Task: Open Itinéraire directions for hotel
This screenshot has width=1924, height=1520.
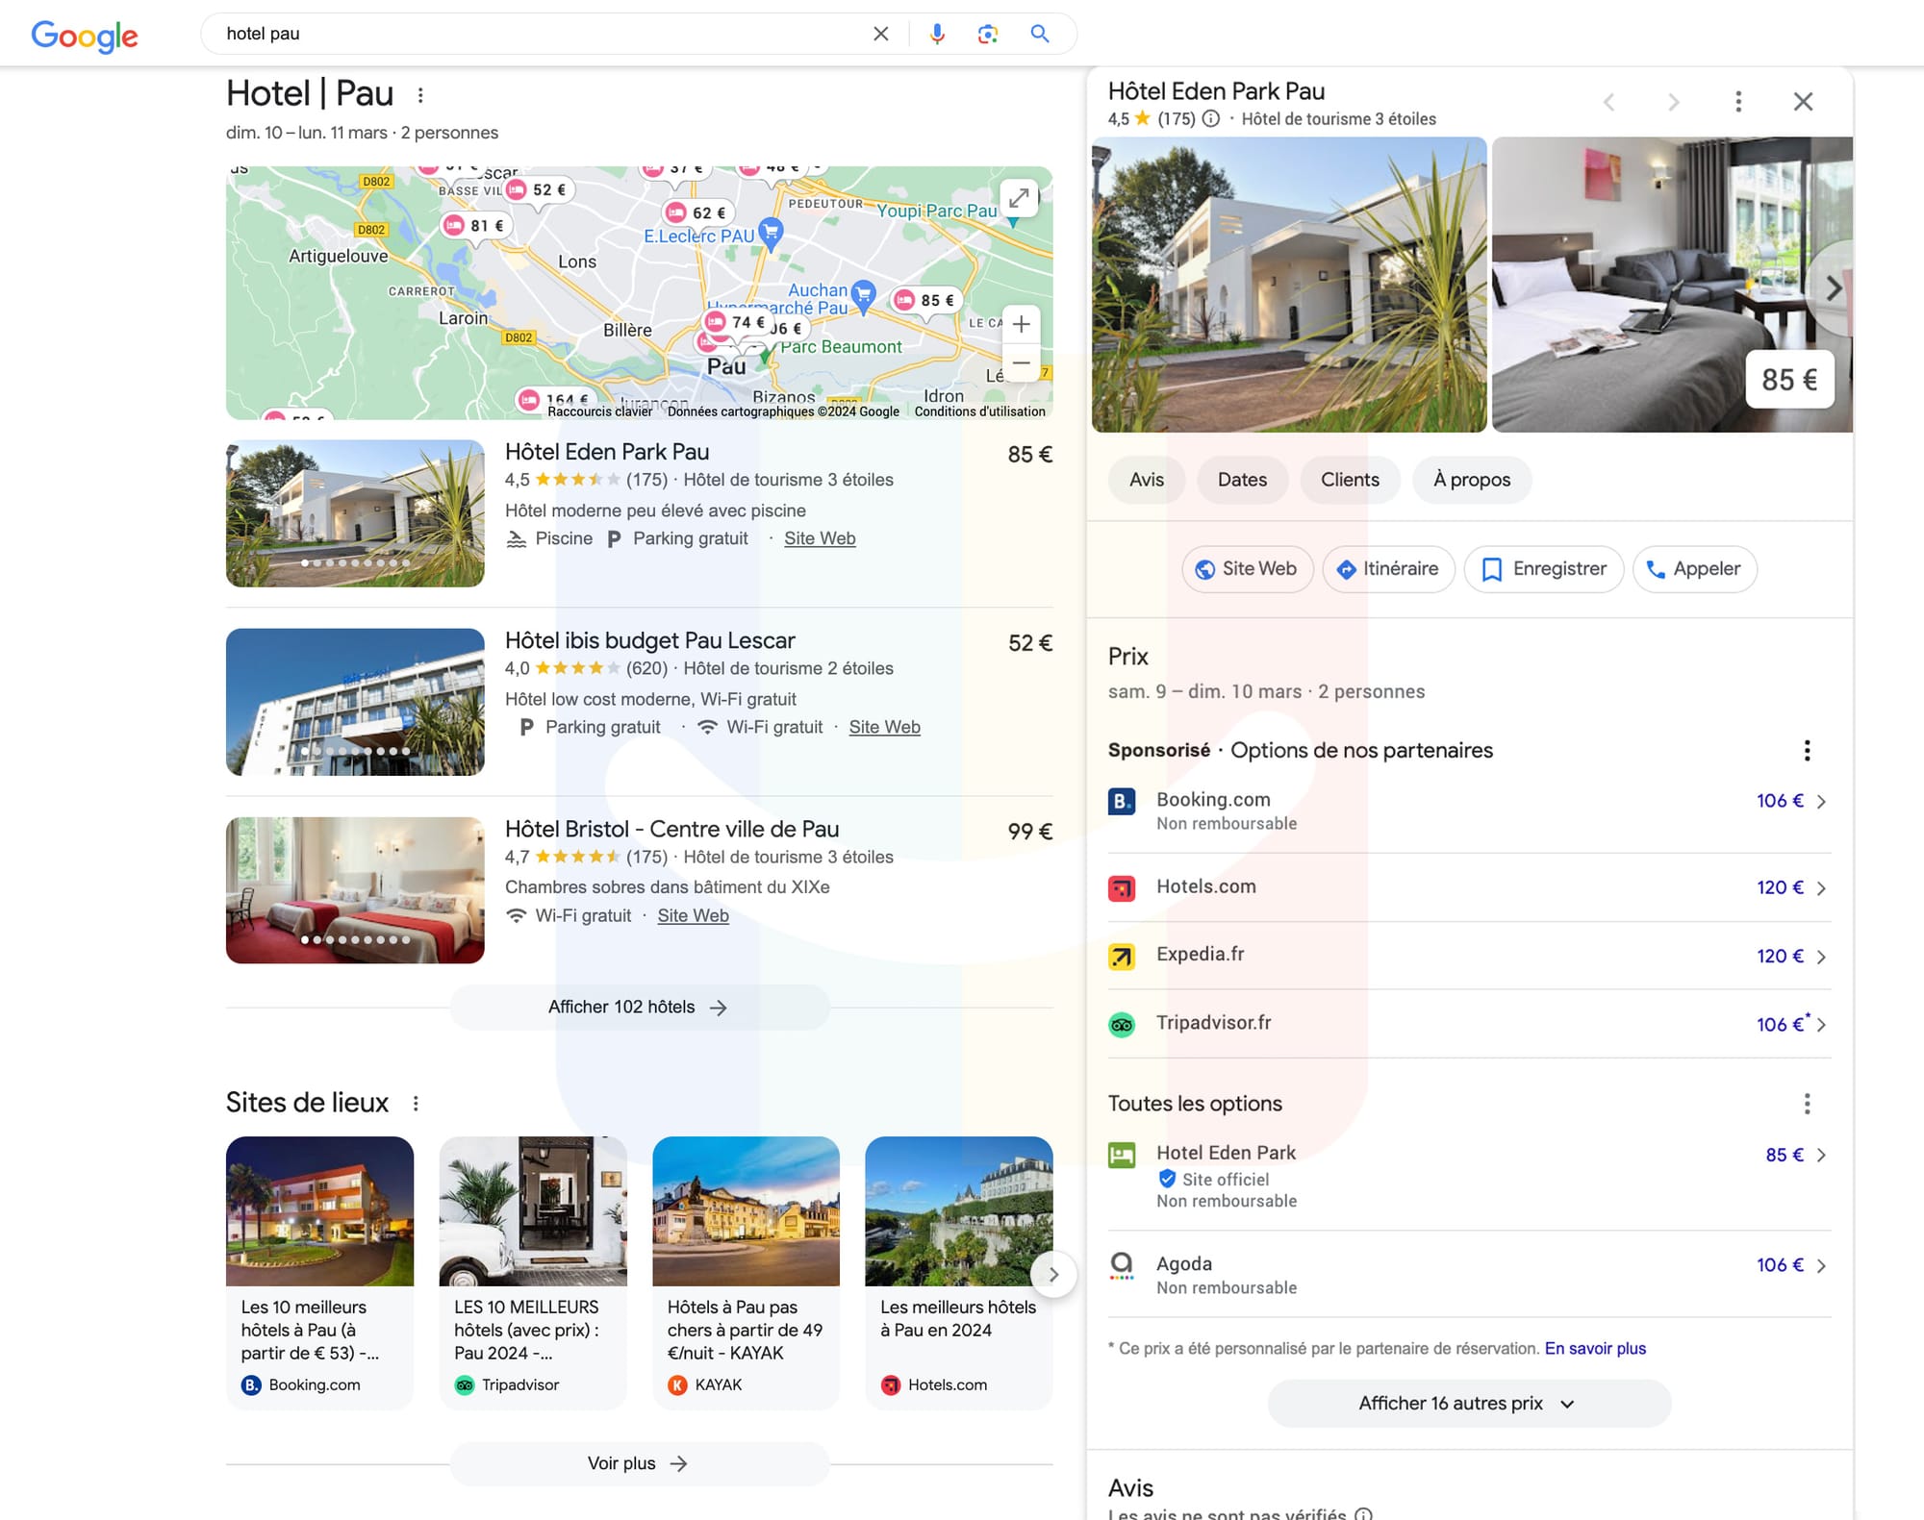Action: click(1388, 569)
